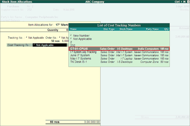Click the Name column header
The width and height of the screenshot is (190, 126).
(x=73, y=29)
